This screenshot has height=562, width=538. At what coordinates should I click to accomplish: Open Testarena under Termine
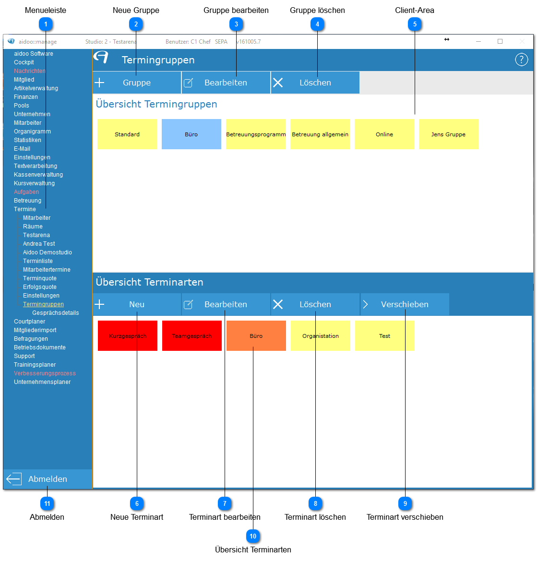(x=36, y=235)
